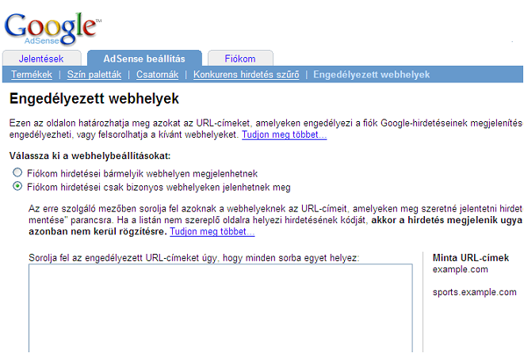Open the Fiókom tab
Screen dimensions: 524x353
[240, 59]
